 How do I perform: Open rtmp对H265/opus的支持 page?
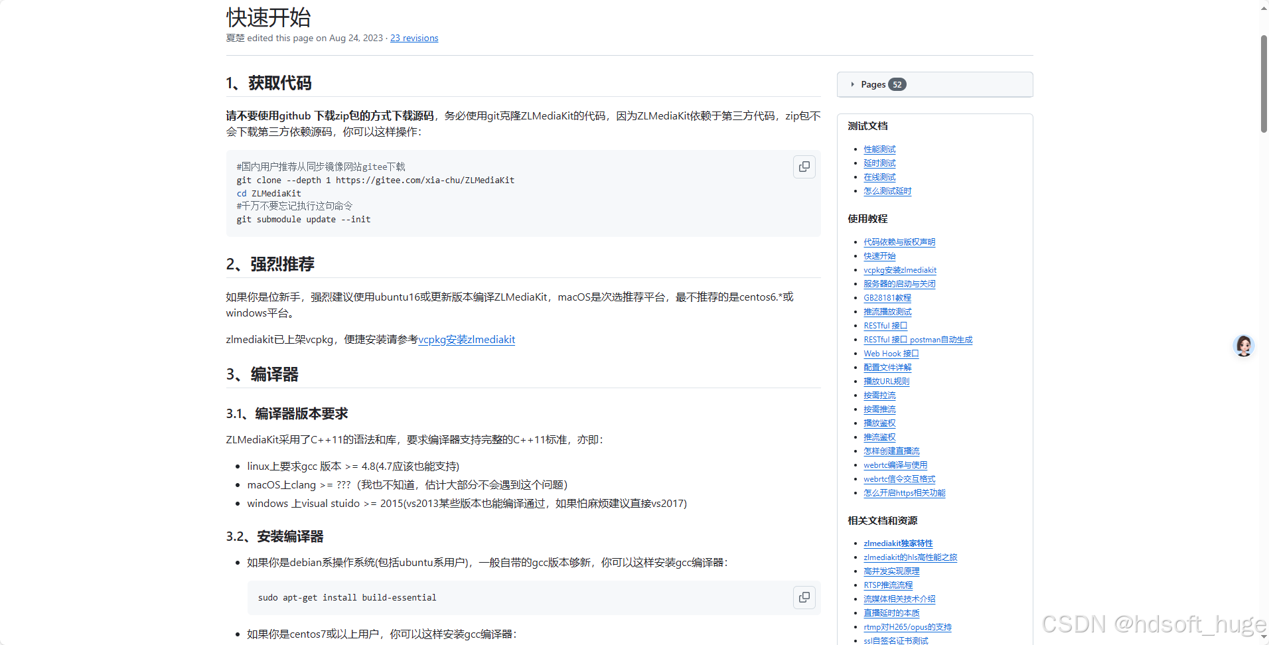pyautogui.click(x=907, y=627)
